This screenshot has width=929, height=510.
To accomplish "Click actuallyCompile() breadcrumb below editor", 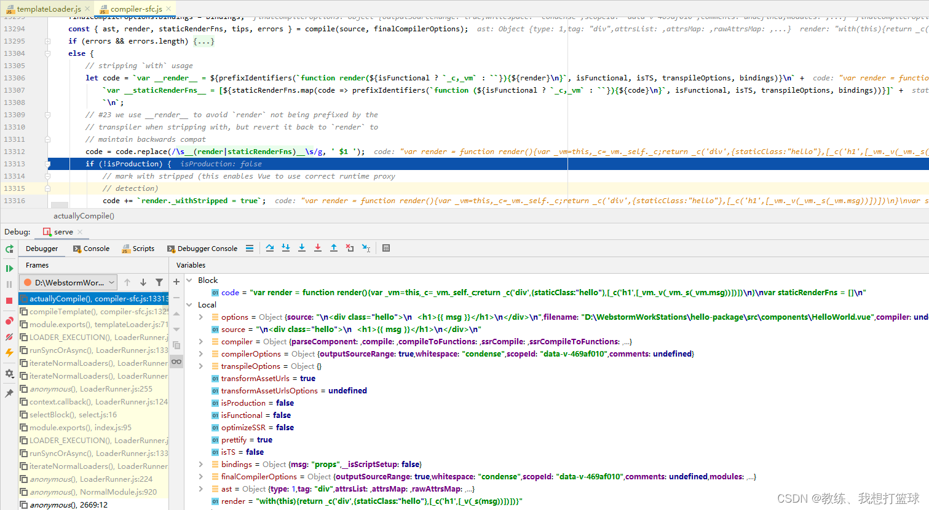I will click(84, 216).
